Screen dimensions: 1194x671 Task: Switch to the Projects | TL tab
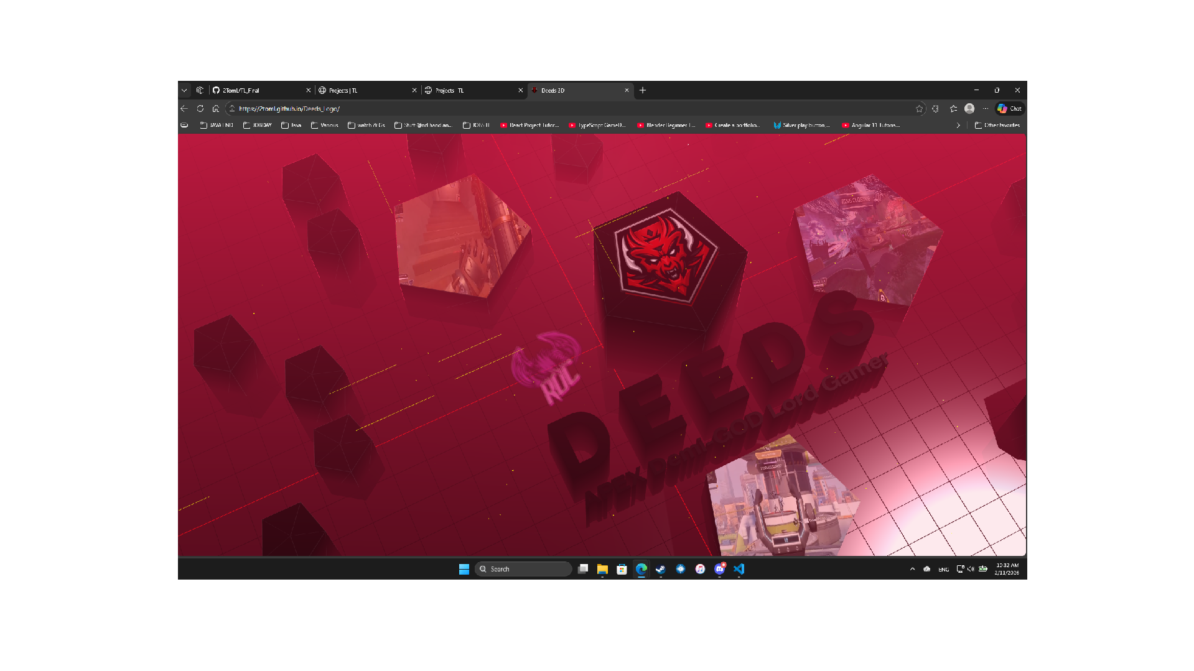[x=344, y=90]
